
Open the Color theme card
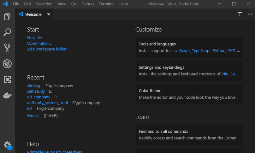[189, 94]
